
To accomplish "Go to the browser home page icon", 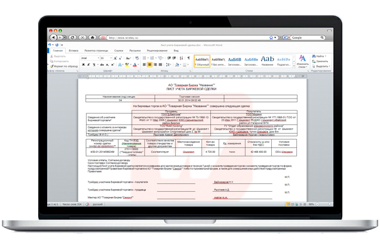I will pos(93,38).
